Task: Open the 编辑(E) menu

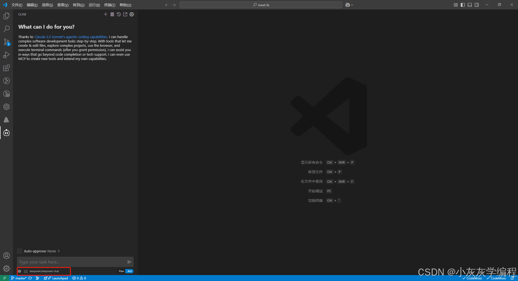Action: click(32, 5)
